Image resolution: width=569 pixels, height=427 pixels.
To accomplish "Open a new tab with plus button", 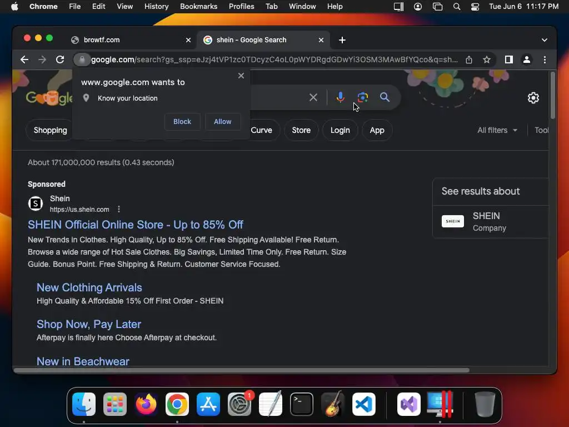I will click(342, 40).
